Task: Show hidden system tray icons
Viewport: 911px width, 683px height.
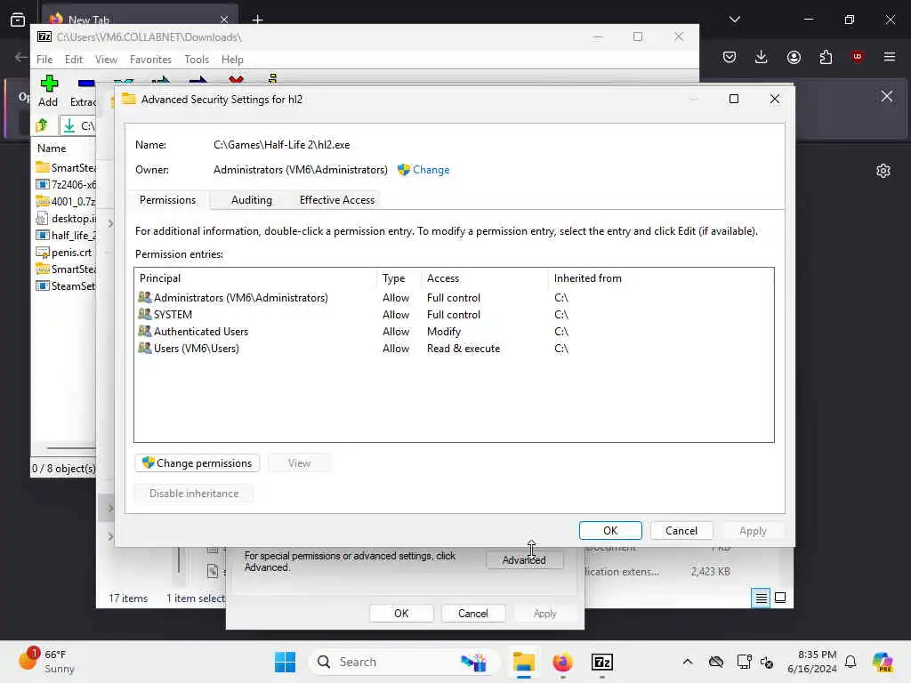Action: click(688, 662)
